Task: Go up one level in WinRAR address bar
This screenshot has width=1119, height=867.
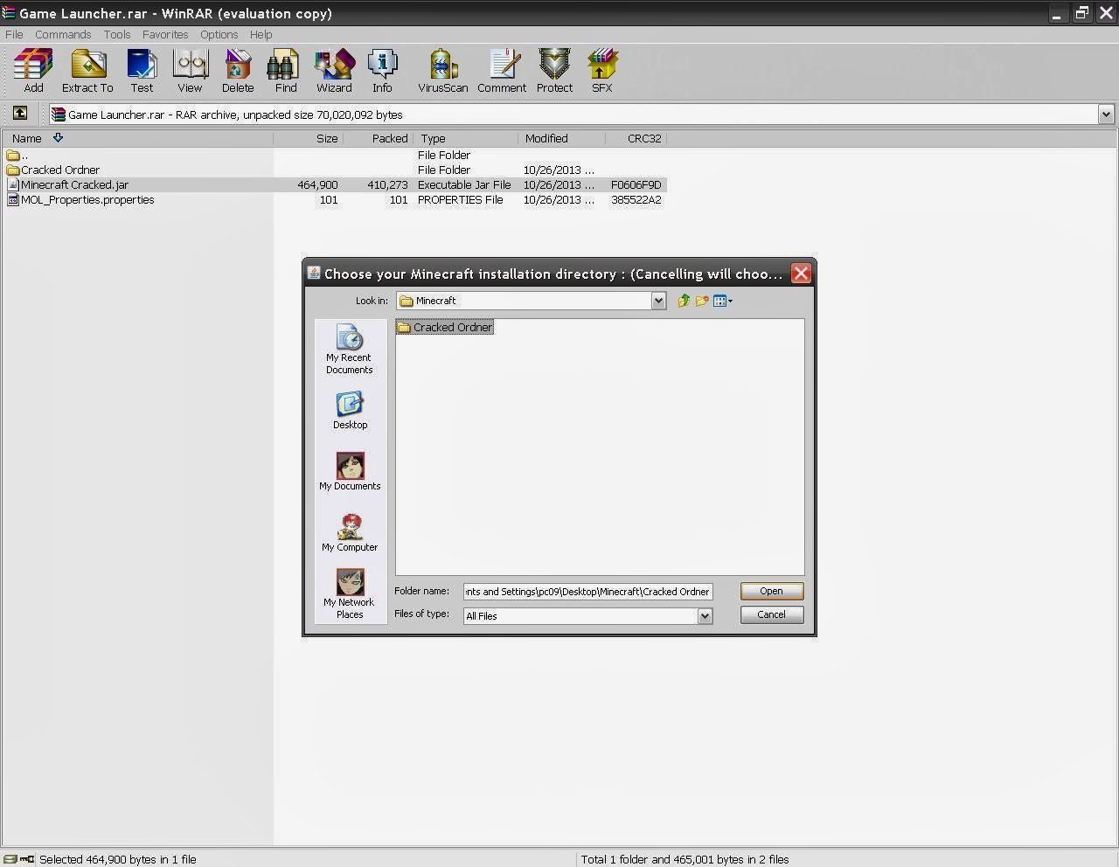Action: [x=20, y=114]
